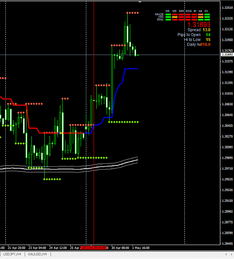The width and height of the screenshot is (234, 259).
Task: Click the green MACD M1 signal cell
Action: click(168, 15)
